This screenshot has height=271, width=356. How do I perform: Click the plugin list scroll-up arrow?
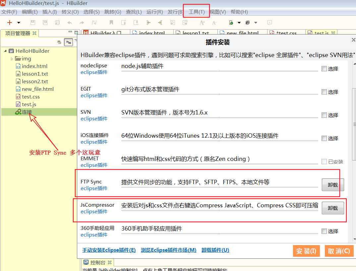click(x=354, y=64)
